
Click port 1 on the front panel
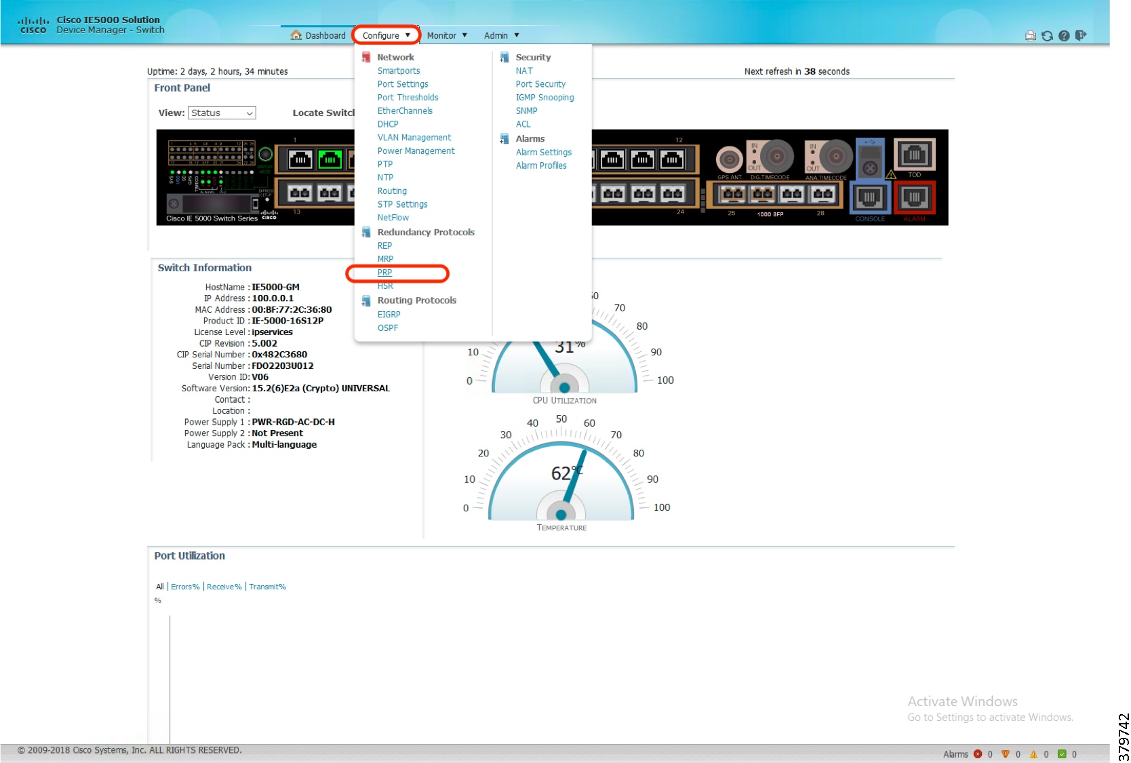pos(300,160)
